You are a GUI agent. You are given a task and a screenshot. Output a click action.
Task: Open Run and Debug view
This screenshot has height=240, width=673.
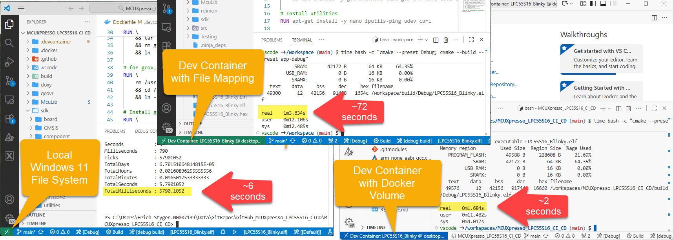point(9,62)
